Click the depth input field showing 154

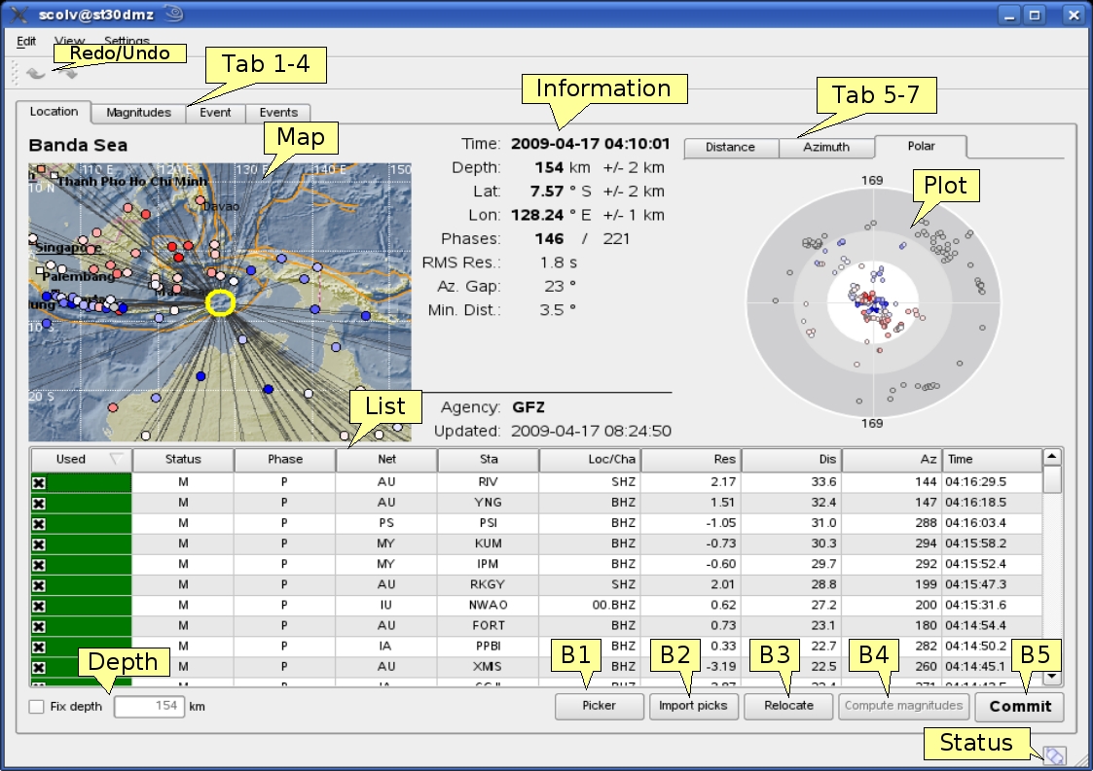coord(149,706)
